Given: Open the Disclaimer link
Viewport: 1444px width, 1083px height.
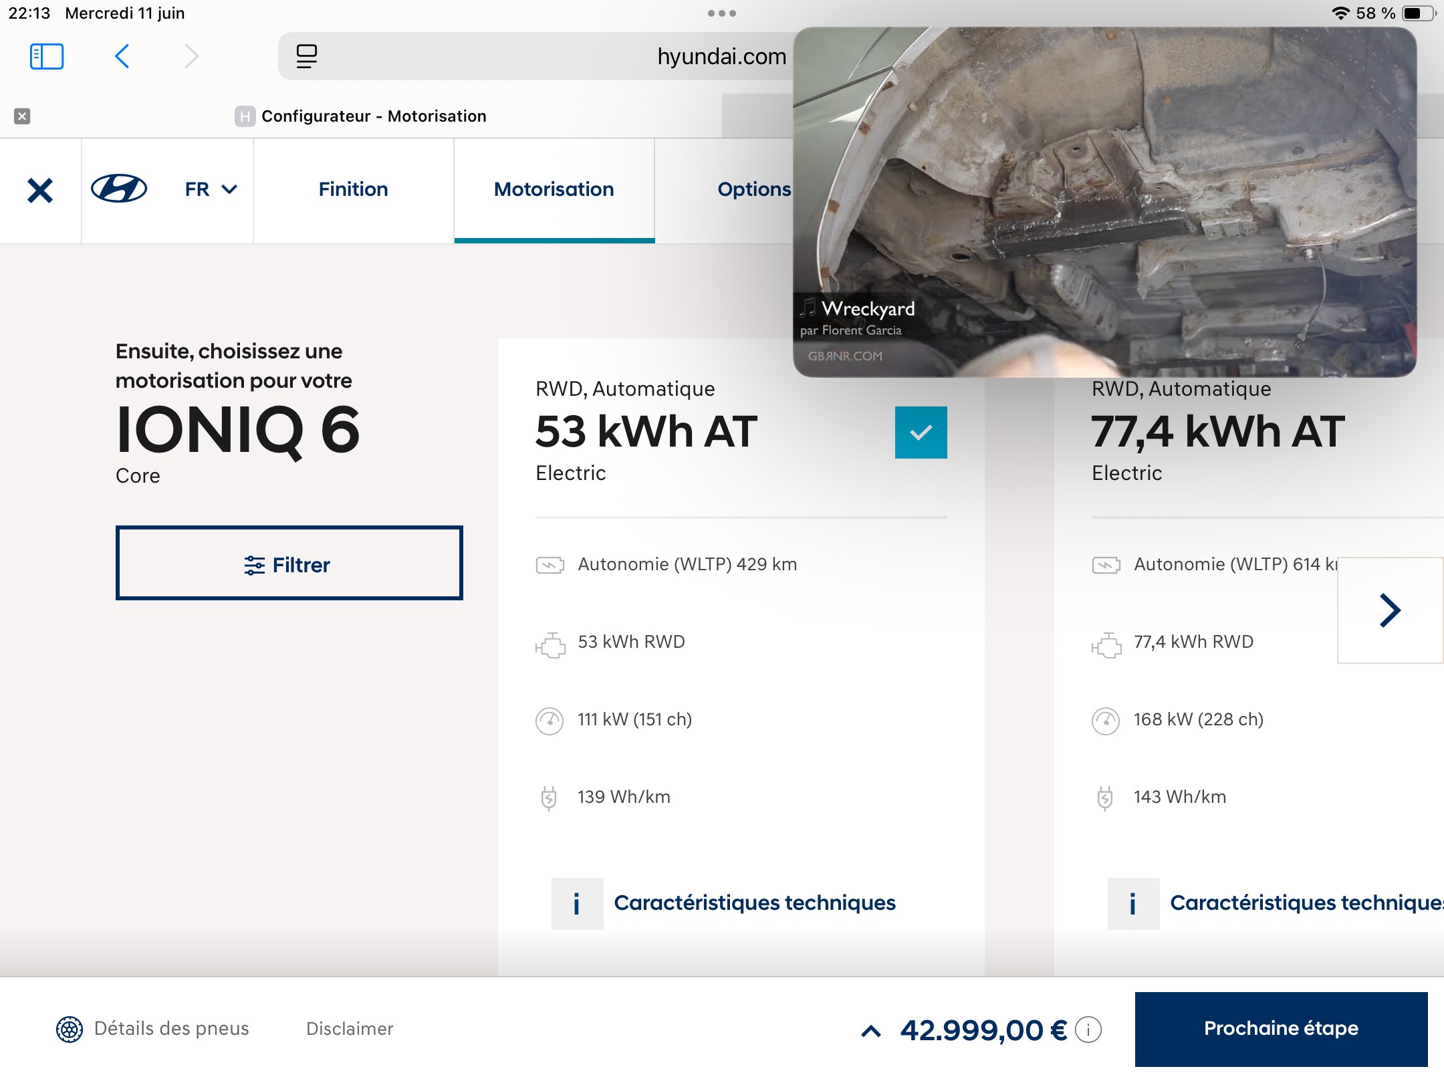Looking at the screenshot, I should tap(350, 1029).
